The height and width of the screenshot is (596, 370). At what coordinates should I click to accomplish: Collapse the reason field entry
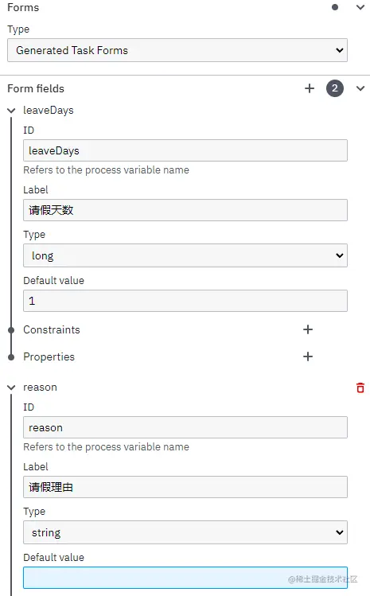(11, 388)
